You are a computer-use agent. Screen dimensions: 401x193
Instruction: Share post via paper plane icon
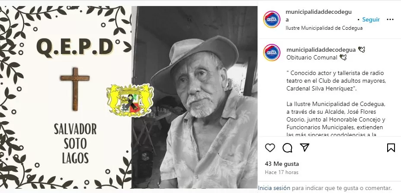[x=305, y=147]
